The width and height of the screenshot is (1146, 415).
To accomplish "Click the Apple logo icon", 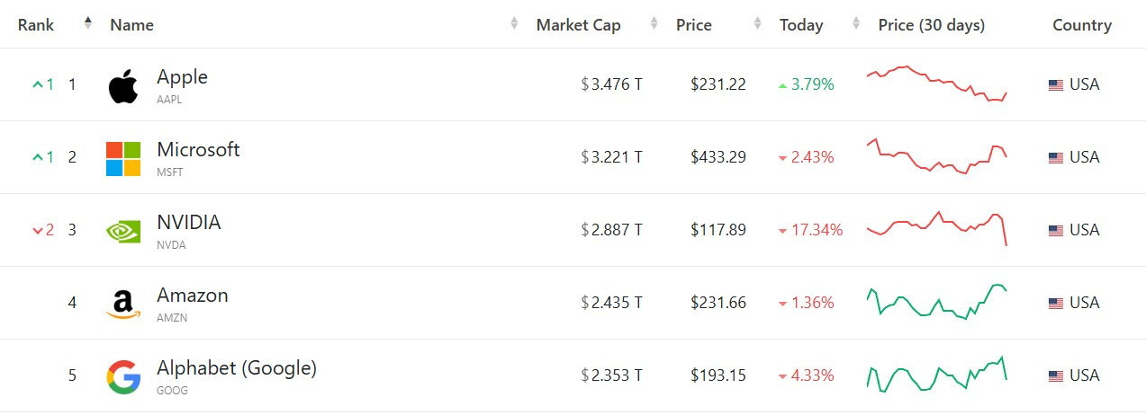I will 123,86.
